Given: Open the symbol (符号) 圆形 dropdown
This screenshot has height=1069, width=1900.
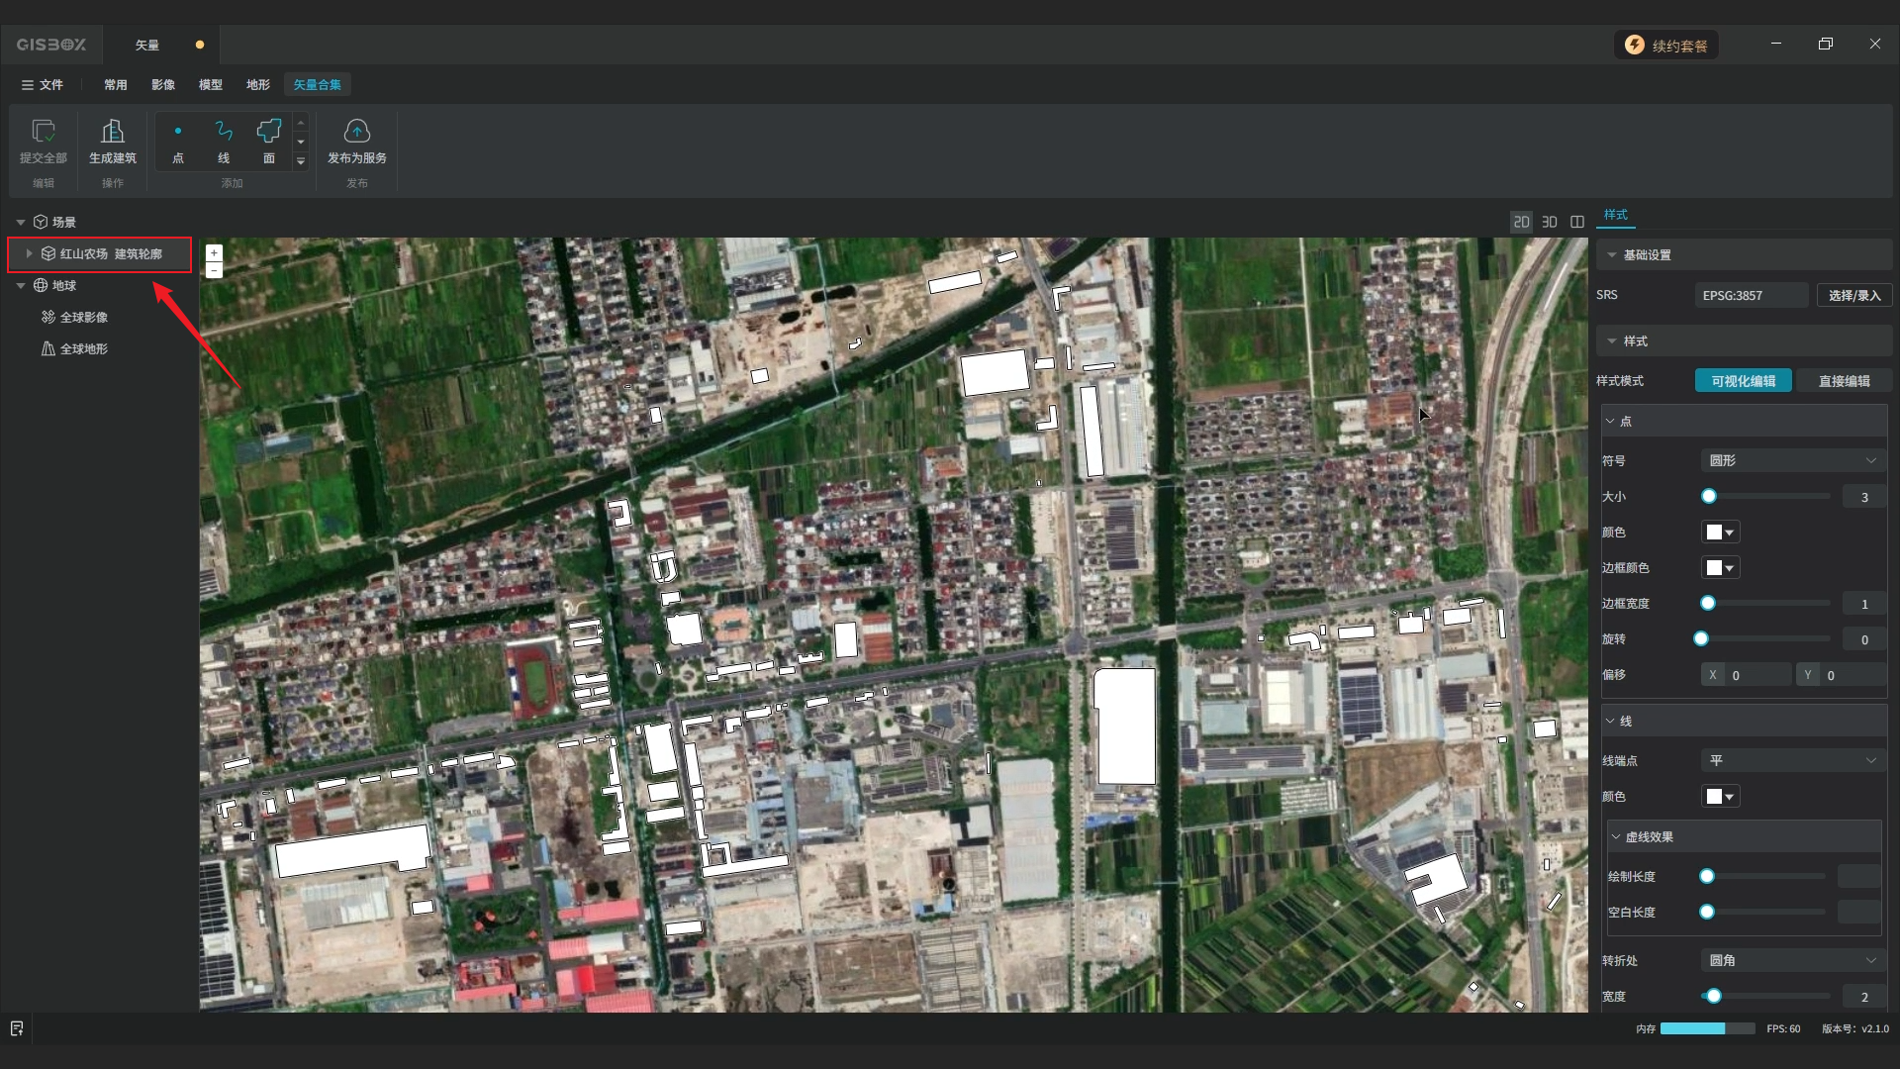Looking at the screenshot, I should 1792,460.
